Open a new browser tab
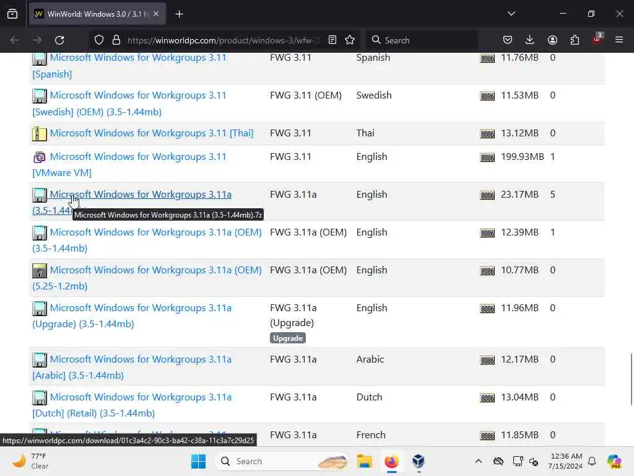634x476 pixels. (x=179, y=14)
